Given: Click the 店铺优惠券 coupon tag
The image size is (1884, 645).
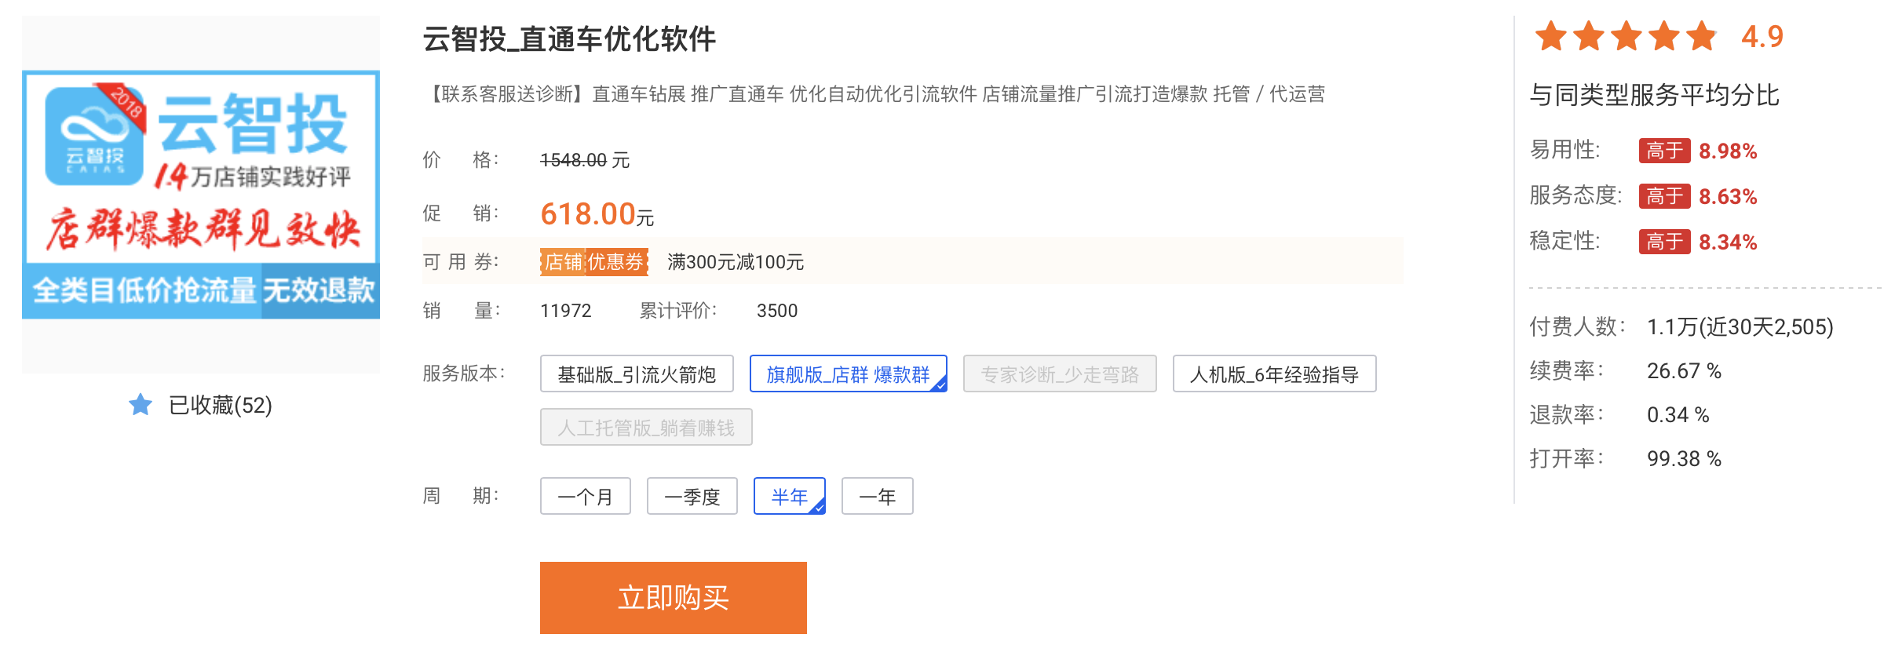Looking at the screenshot, I should [594, 262].
